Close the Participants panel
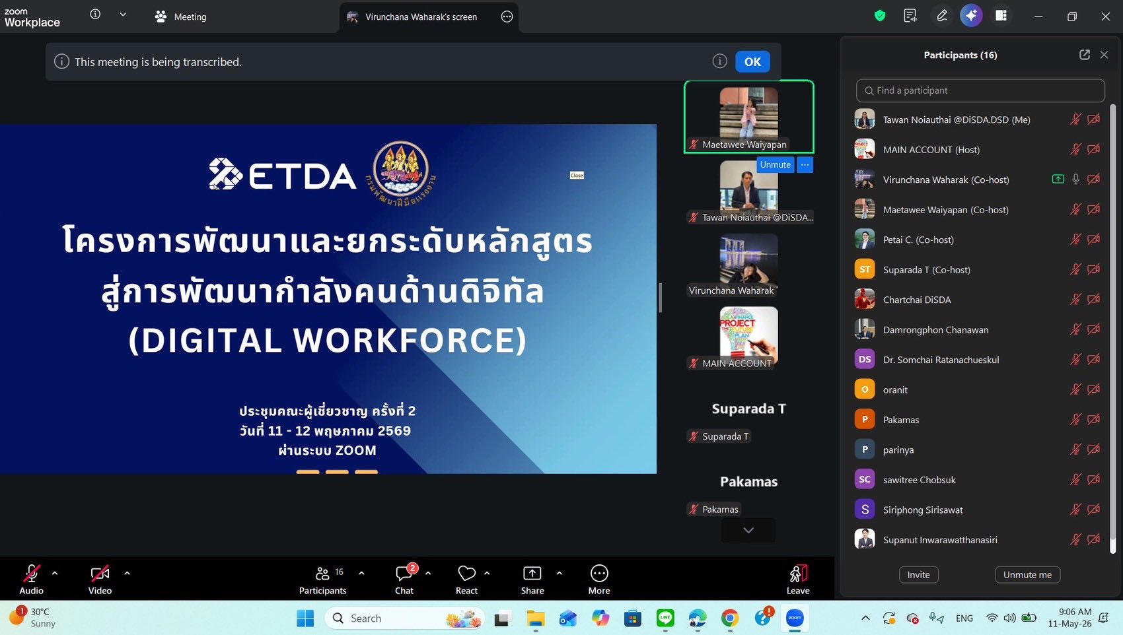Viewport: 1123px width, 635px height. (1104, 55)
